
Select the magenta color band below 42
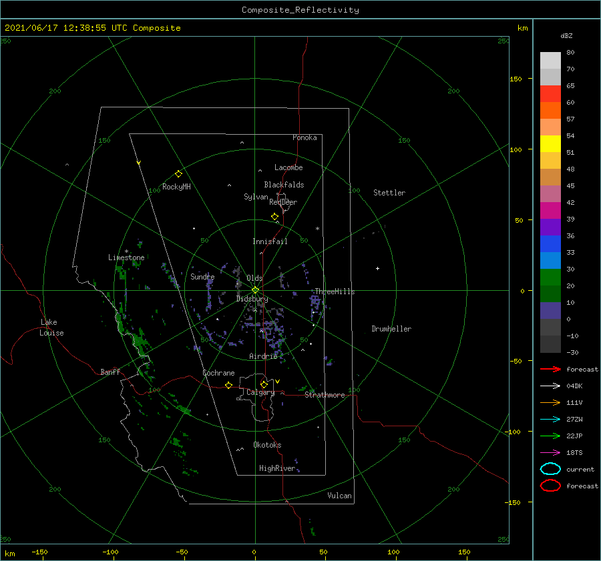(550, 211)
